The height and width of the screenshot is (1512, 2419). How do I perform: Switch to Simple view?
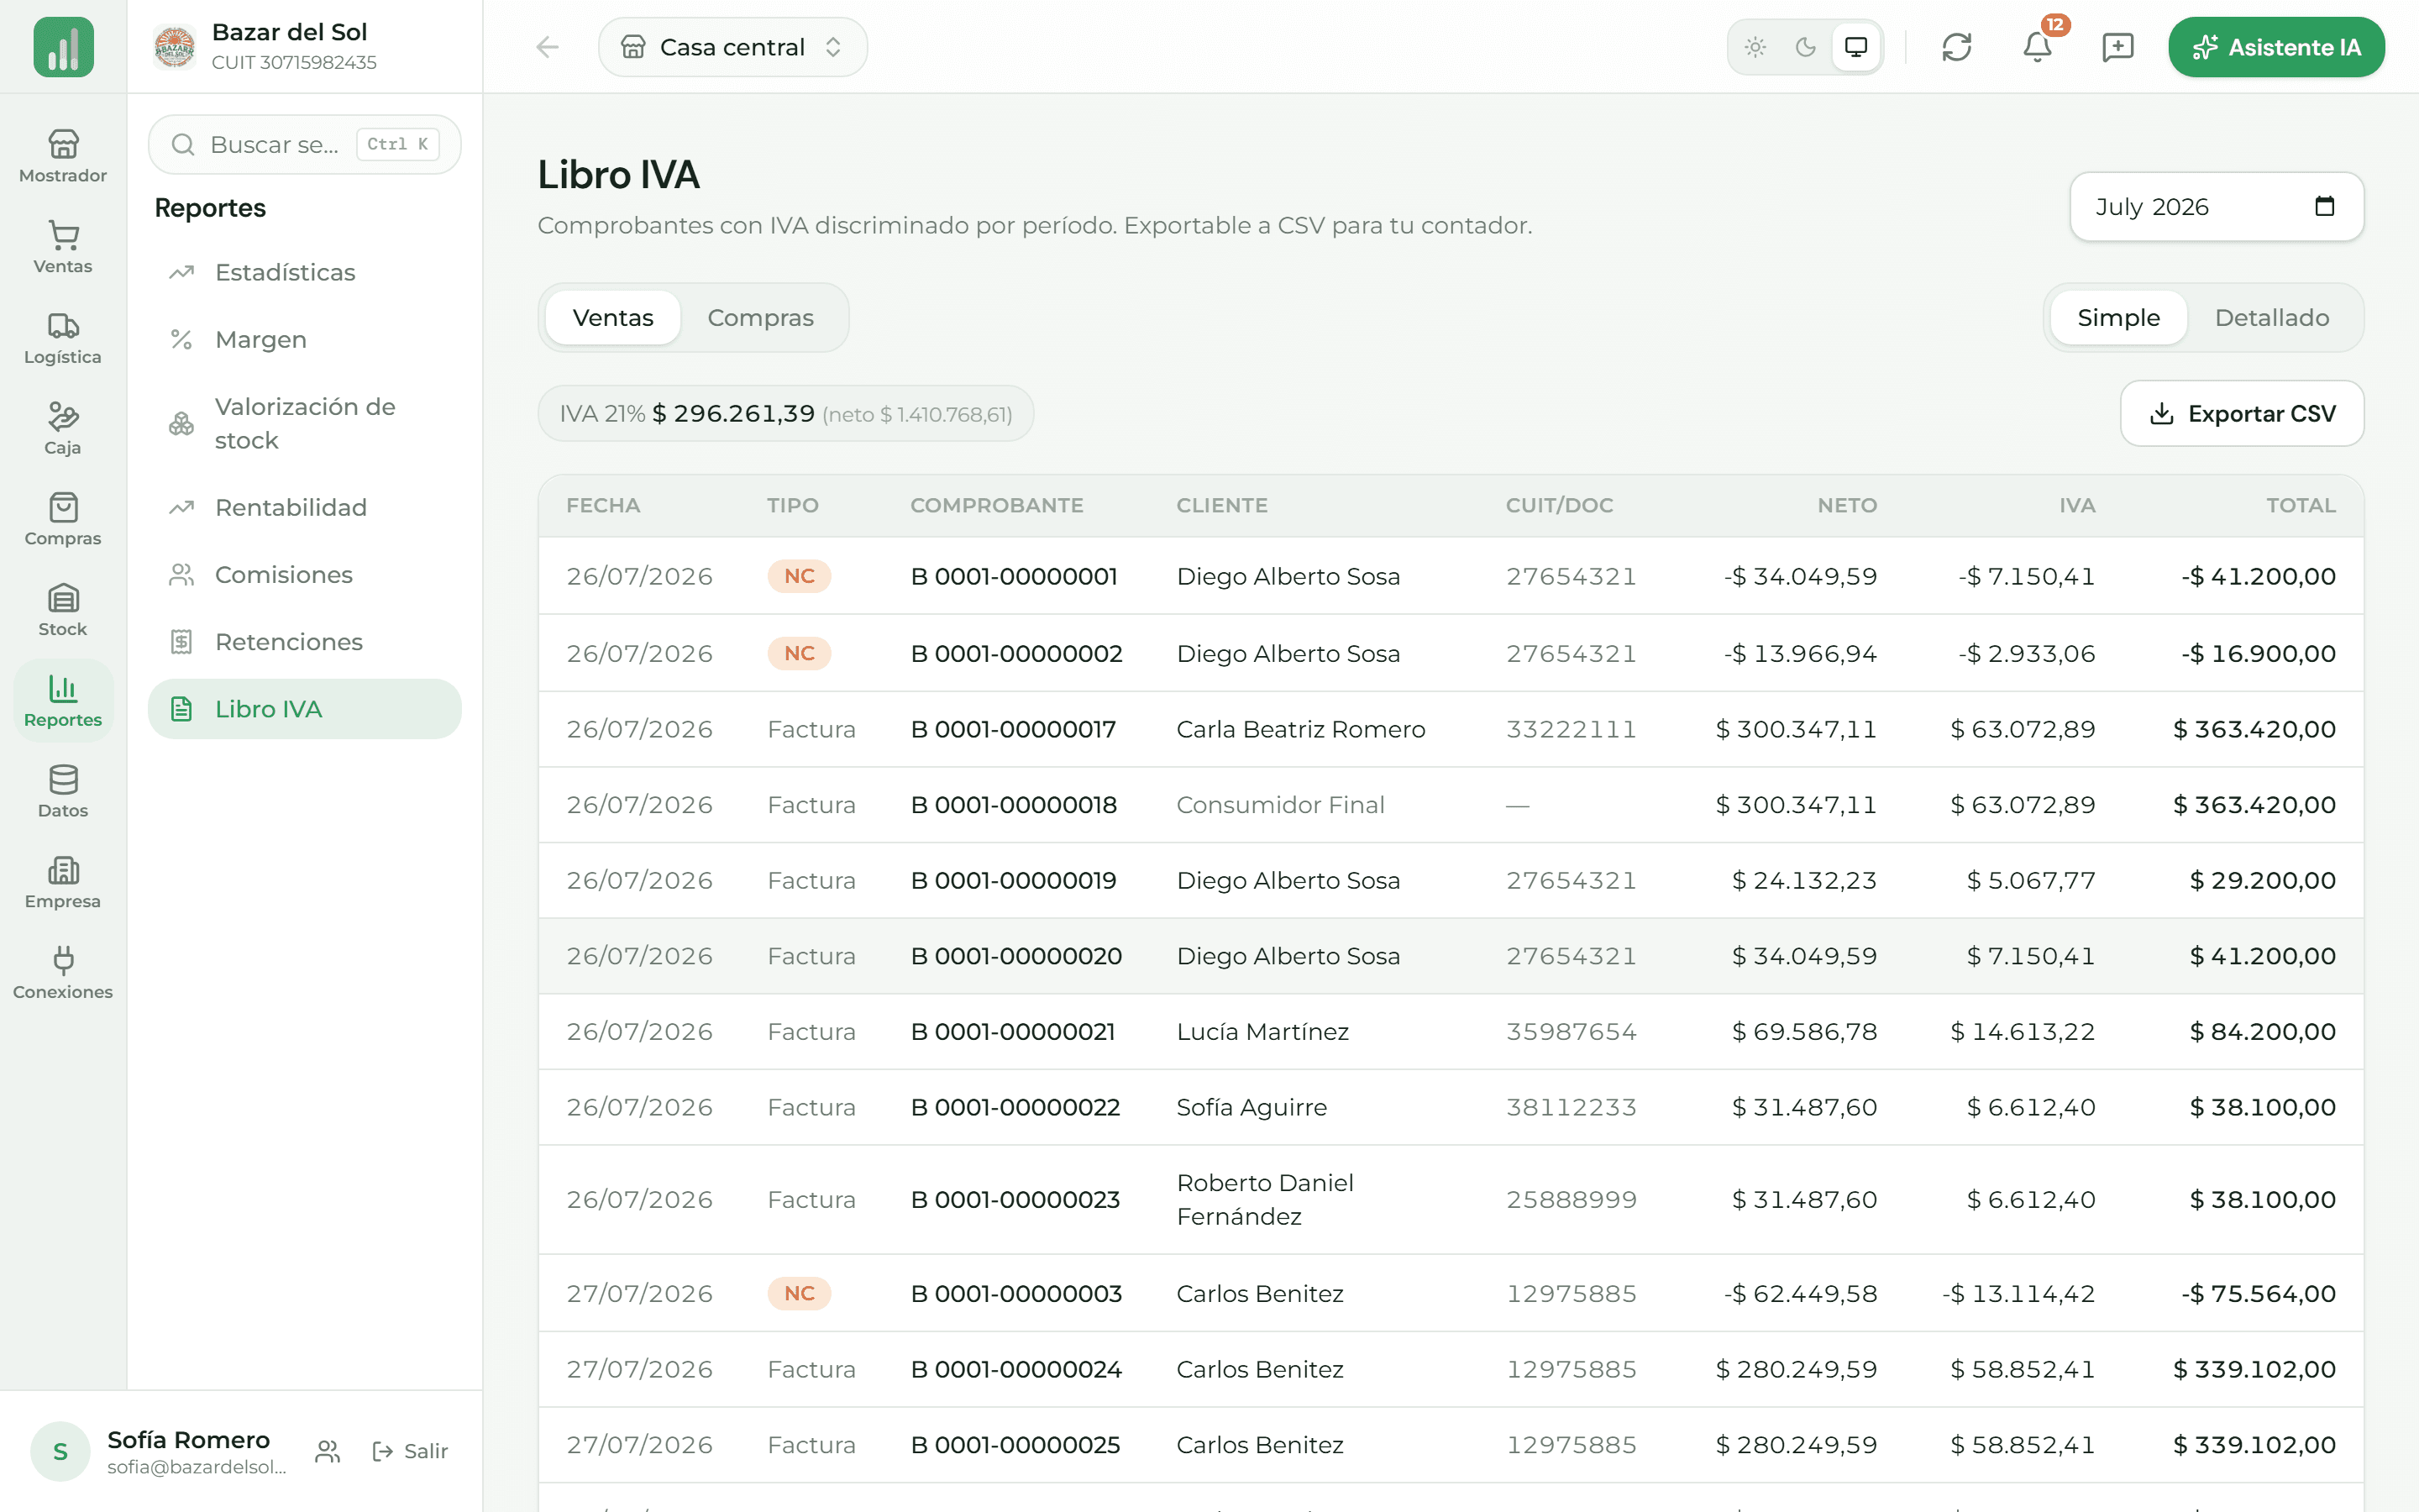2118,317
